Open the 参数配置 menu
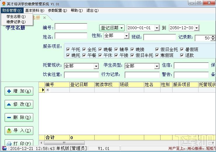The image size is (216, 152). [x=58, y=11]
